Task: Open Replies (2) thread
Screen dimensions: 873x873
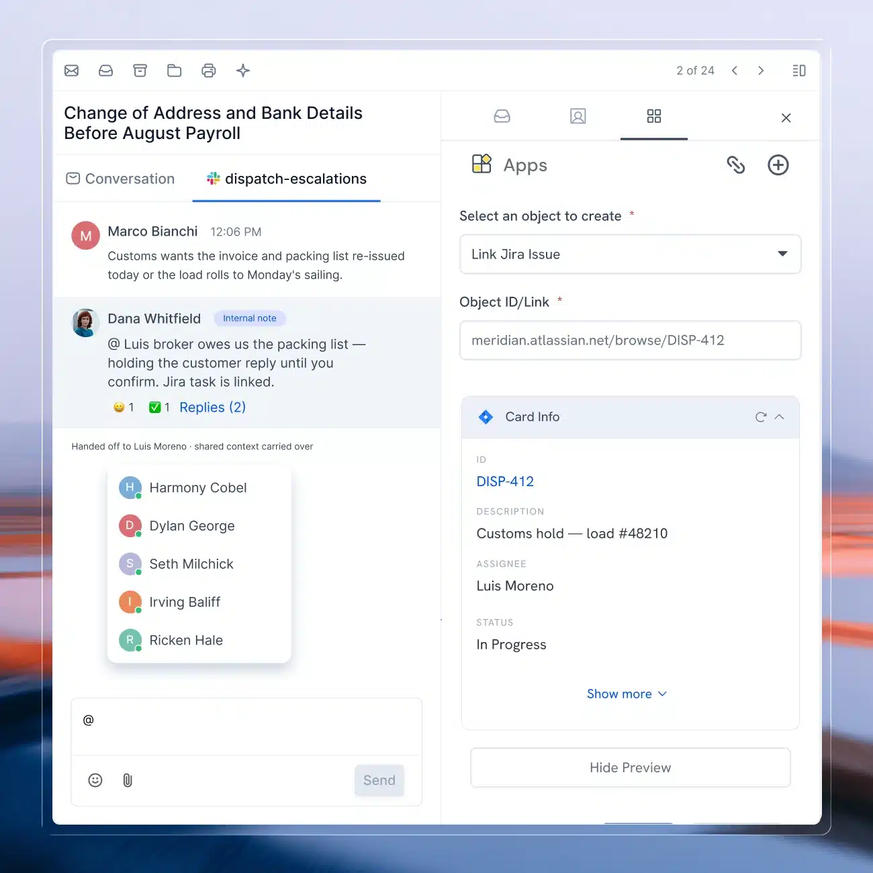Action: [213, 408]
